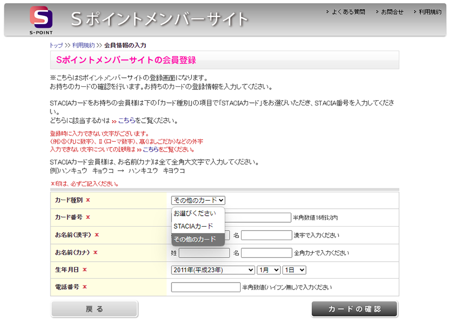This screenshot has height=326, width=450.
Task: Choose お選びください from dropdown list
Action: (x=198, y=213)
